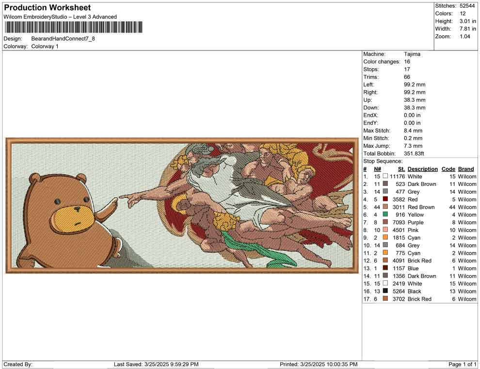Screen dimensions: 480x369
Task: Click the Grey swatch in stop 3
Action: point(385,191)
